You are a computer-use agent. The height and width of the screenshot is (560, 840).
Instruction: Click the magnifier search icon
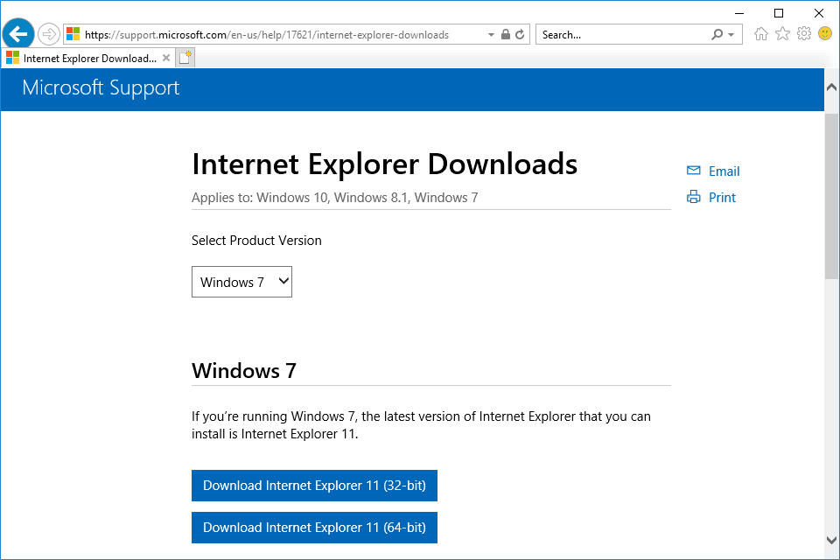(x=717, y=34)
